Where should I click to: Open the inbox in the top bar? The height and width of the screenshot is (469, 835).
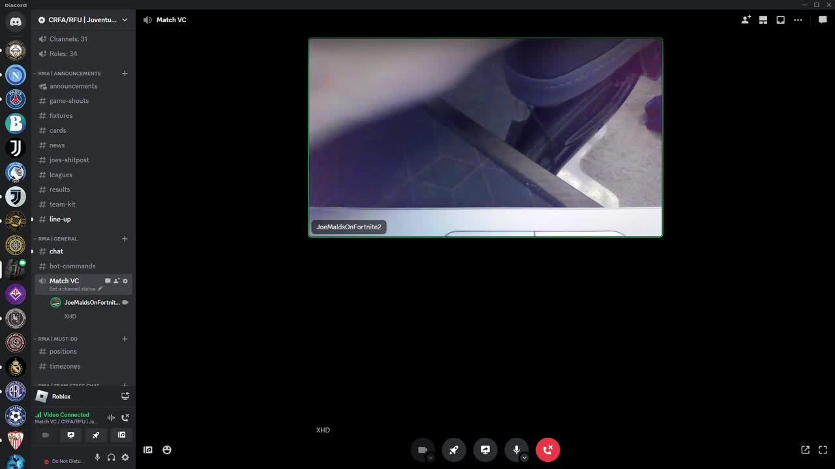pyautogui.click(x=780, y=20)
